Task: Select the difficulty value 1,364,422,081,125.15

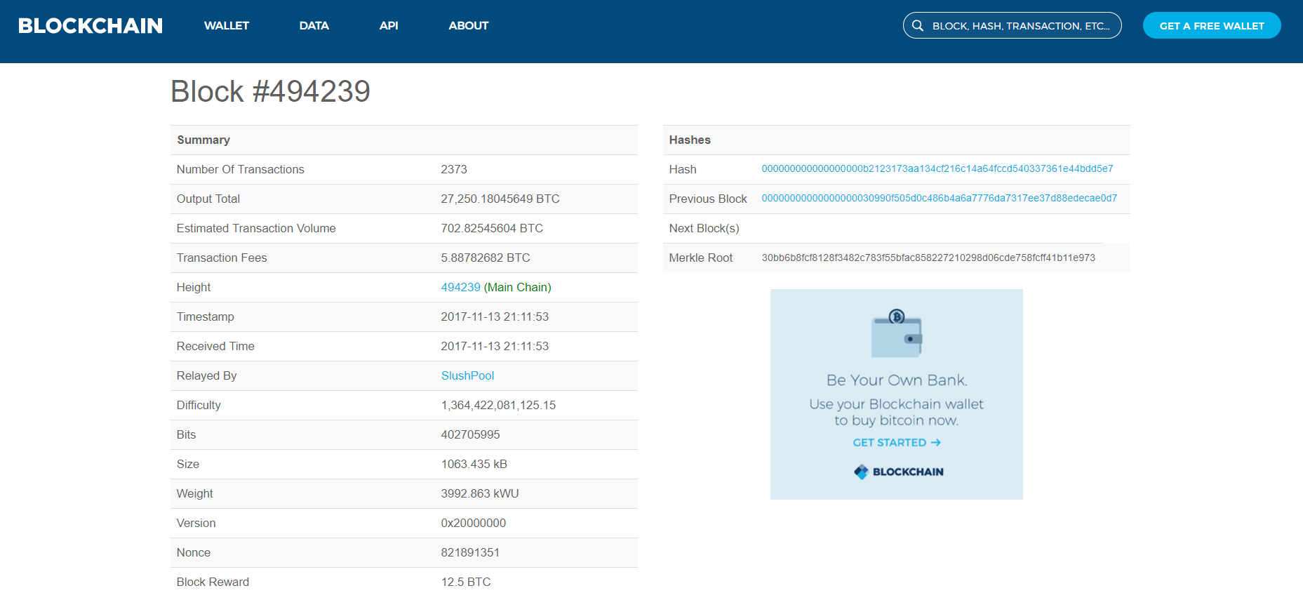Action: pyautogui.click(x=498, y=405)
